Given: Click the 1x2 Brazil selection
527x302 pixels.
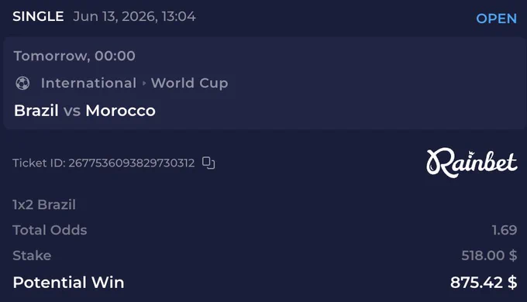Looking at the screenshot, I should click(44, 204).
